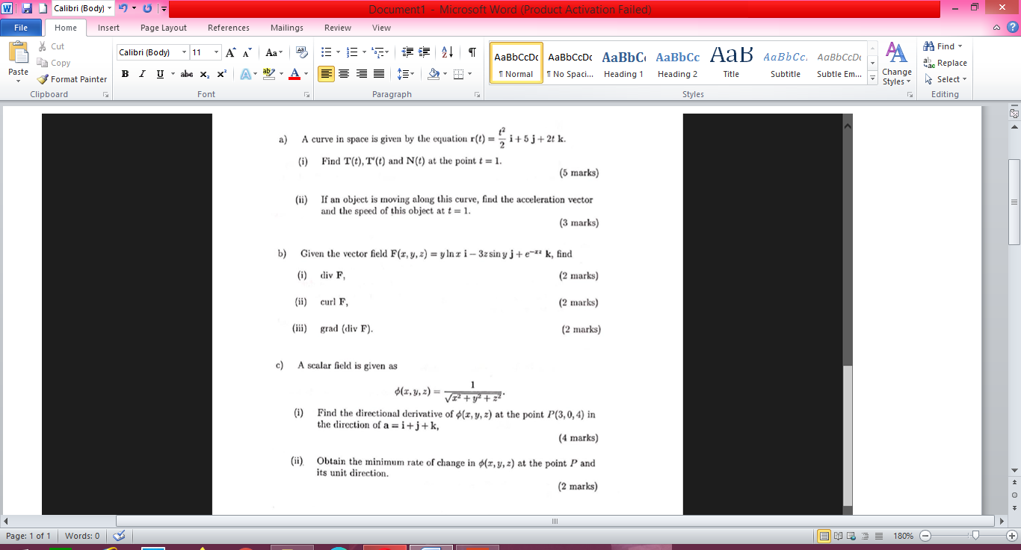Switch to Web Layout view in status bar

click(x=850, y=536)
